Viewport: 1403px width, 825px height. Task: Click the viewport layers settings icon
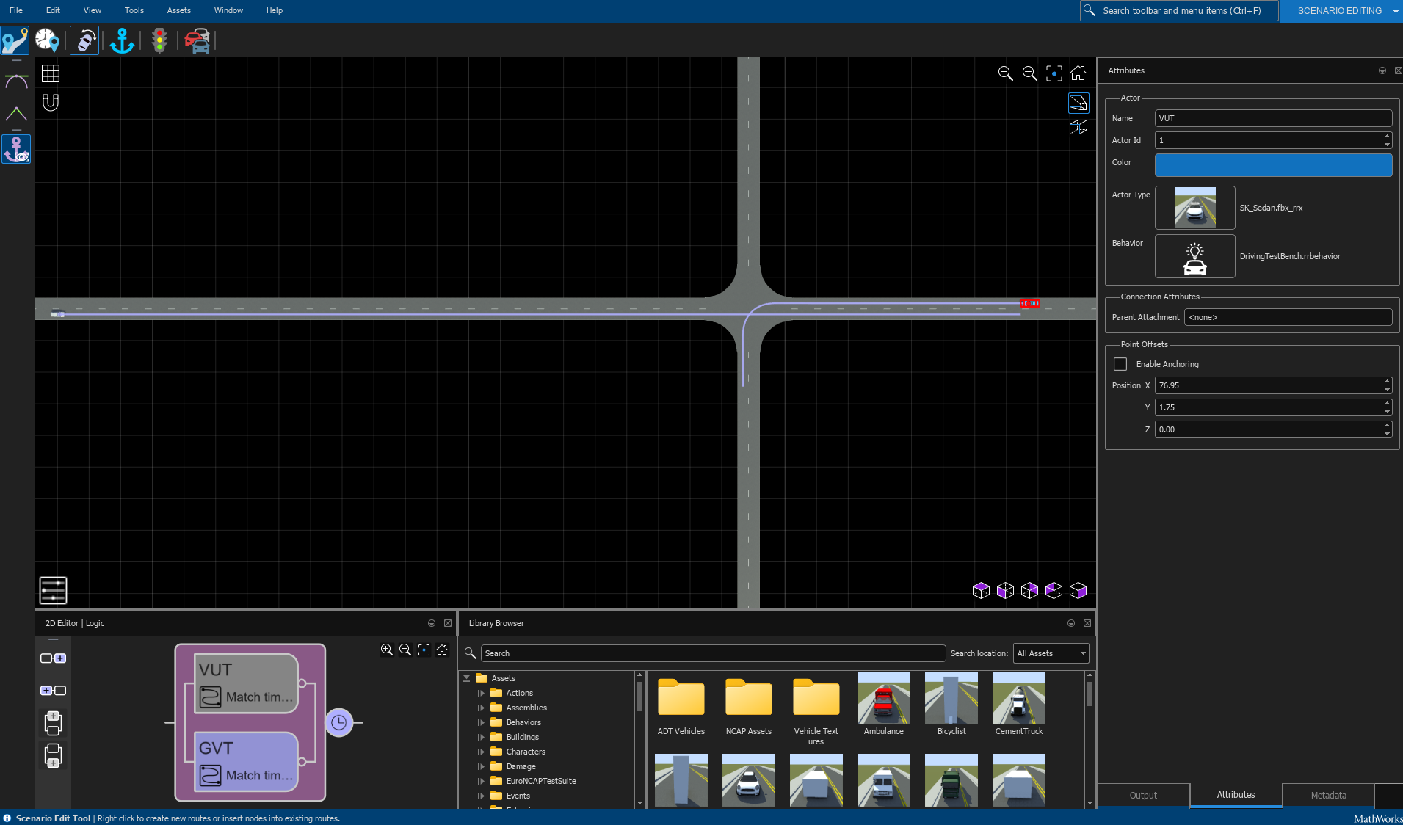click(53, 590)
